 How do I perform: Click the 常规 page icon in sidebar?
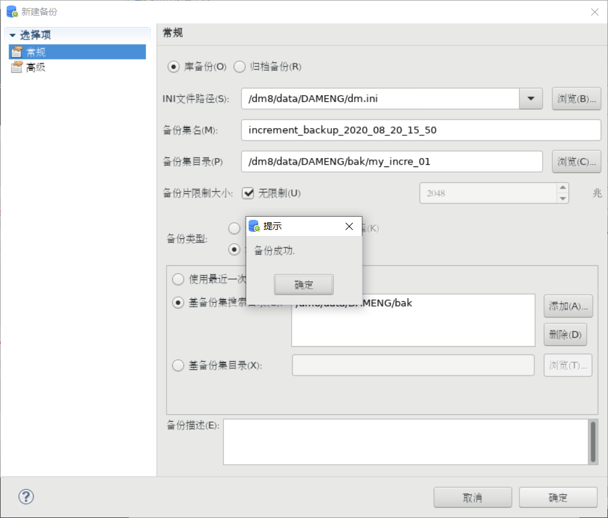point(17,52)
